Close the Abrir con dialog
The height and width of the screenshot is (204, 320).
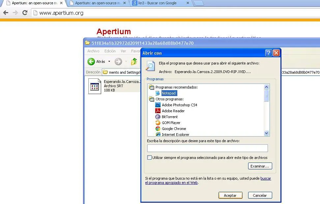click(276, 53)
